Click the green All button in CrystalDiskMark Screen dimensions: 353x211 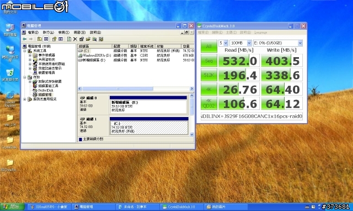pos(208,46)
